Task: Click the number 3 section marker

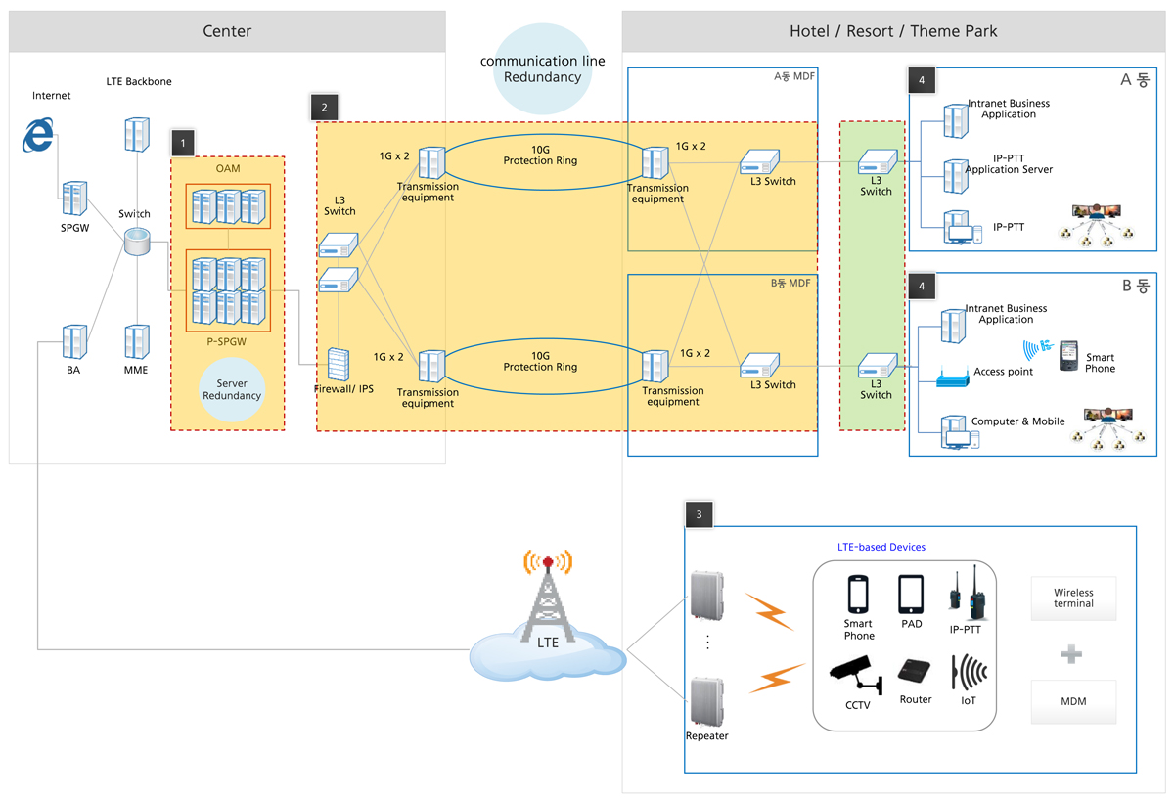Action: click(699, 514)
